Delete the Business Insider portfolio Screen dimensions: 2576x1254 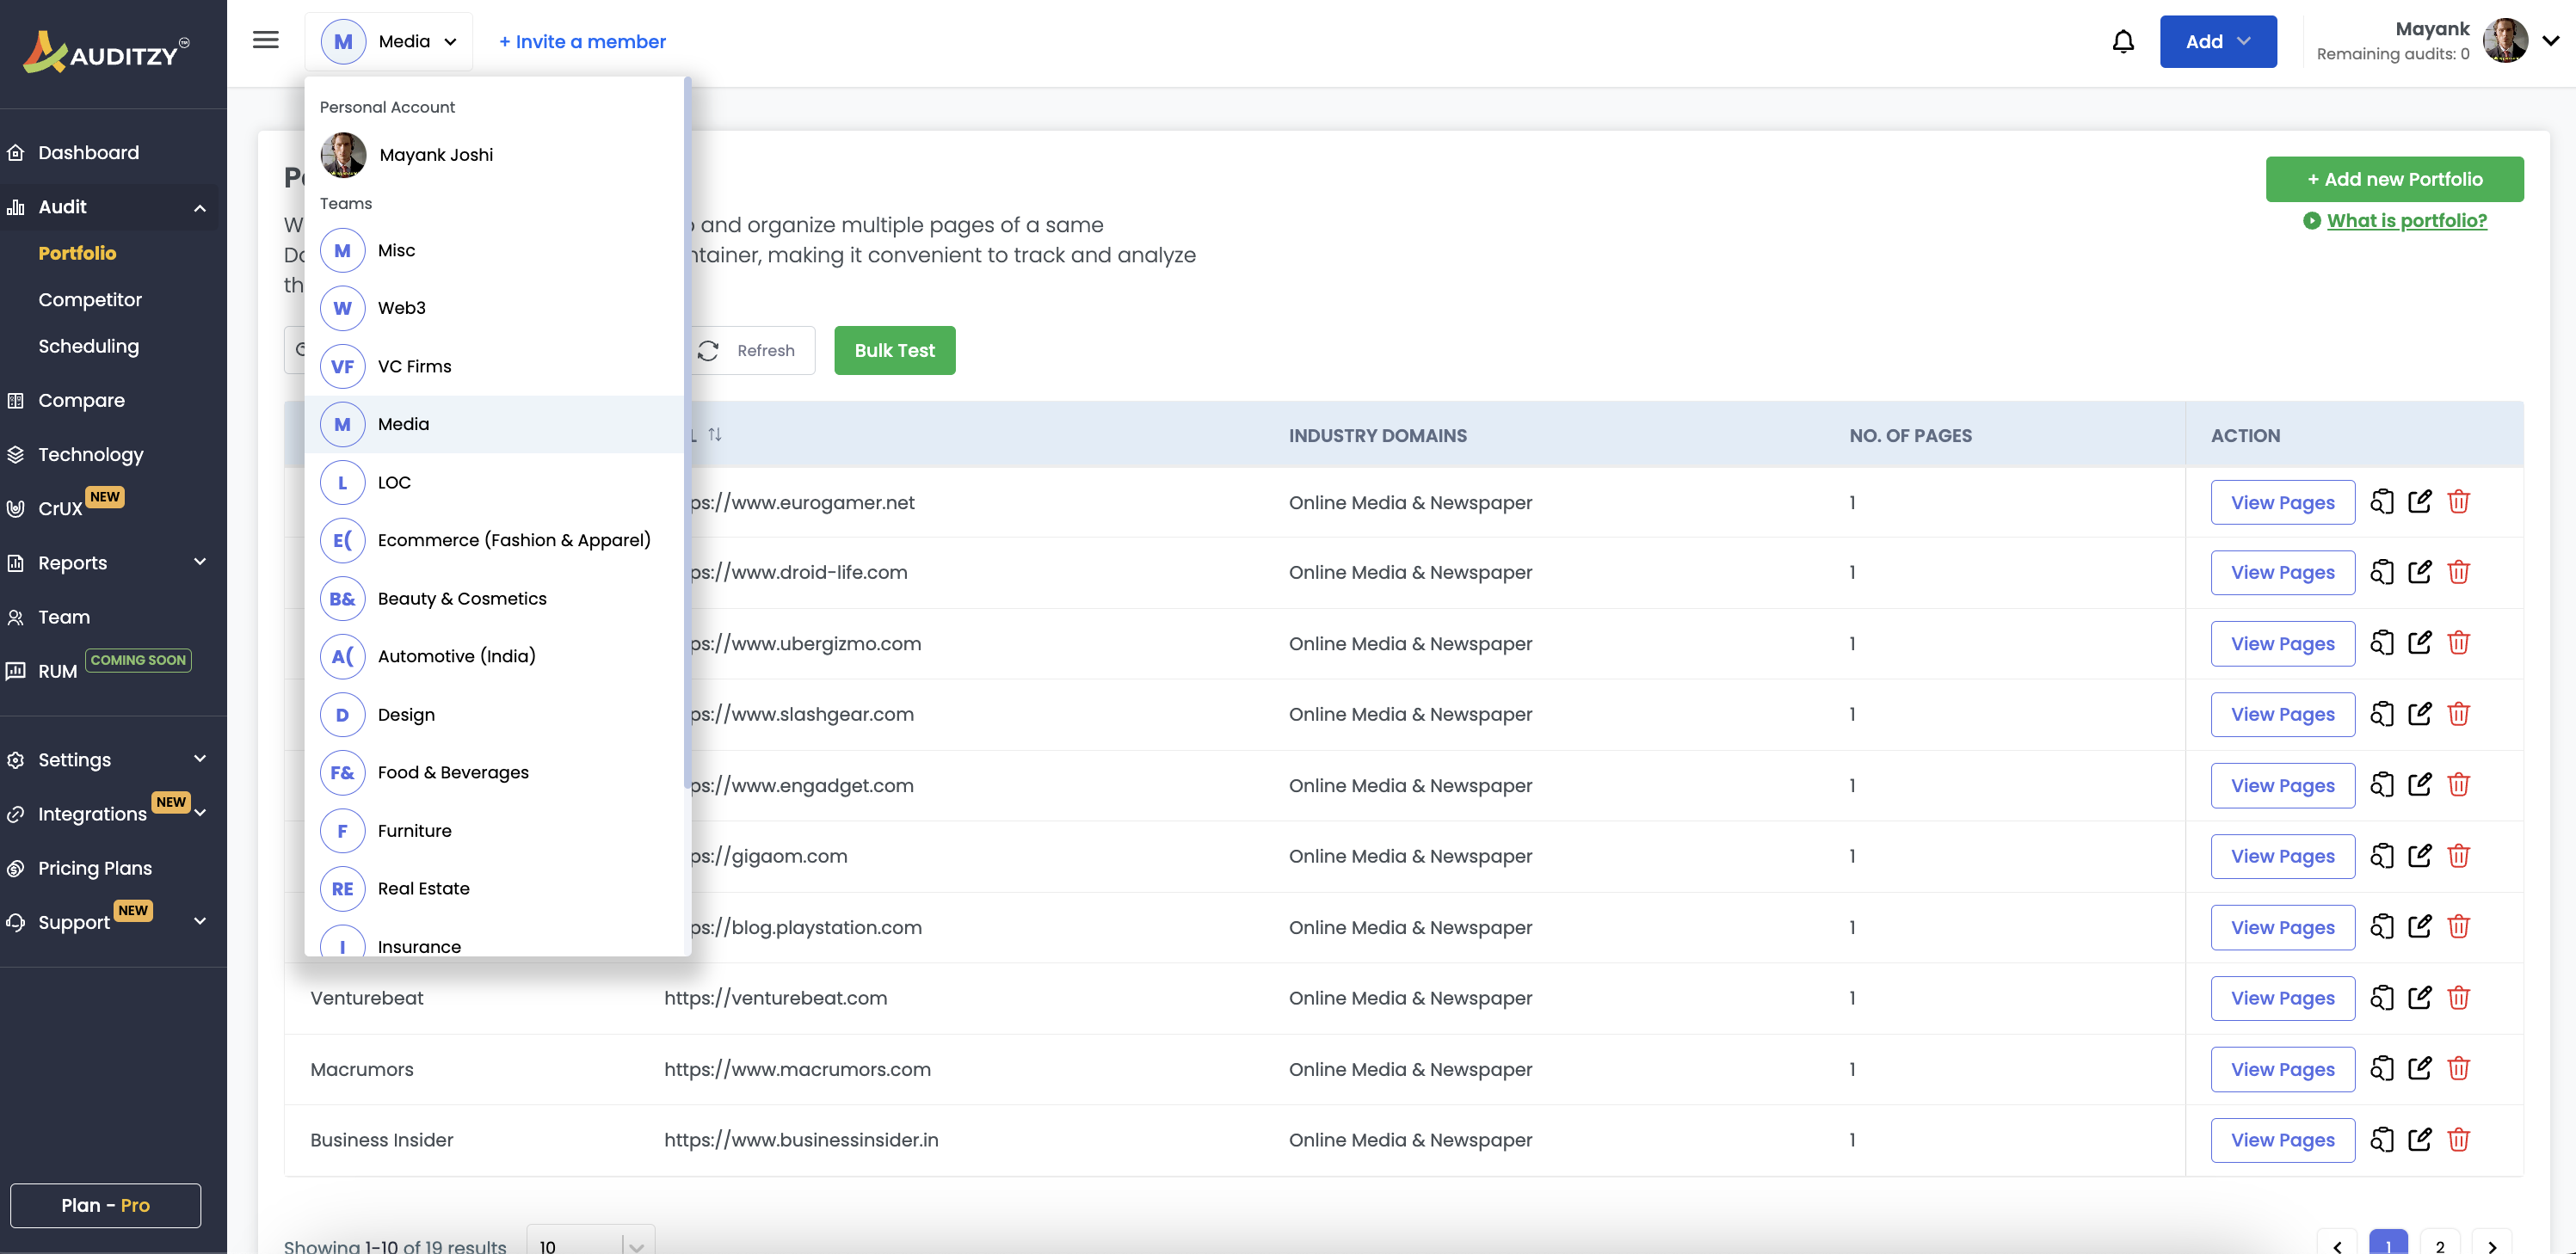(2459, 1140)
